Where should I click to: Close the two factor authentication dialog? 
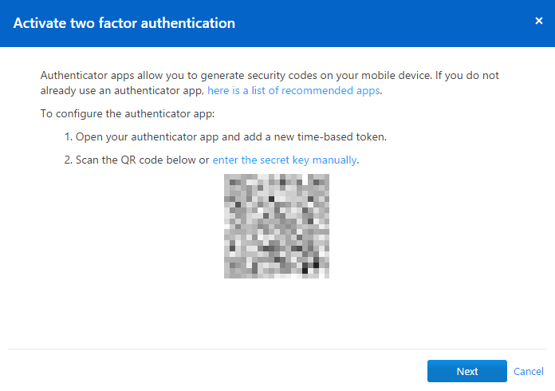click(x=539, y=21)
